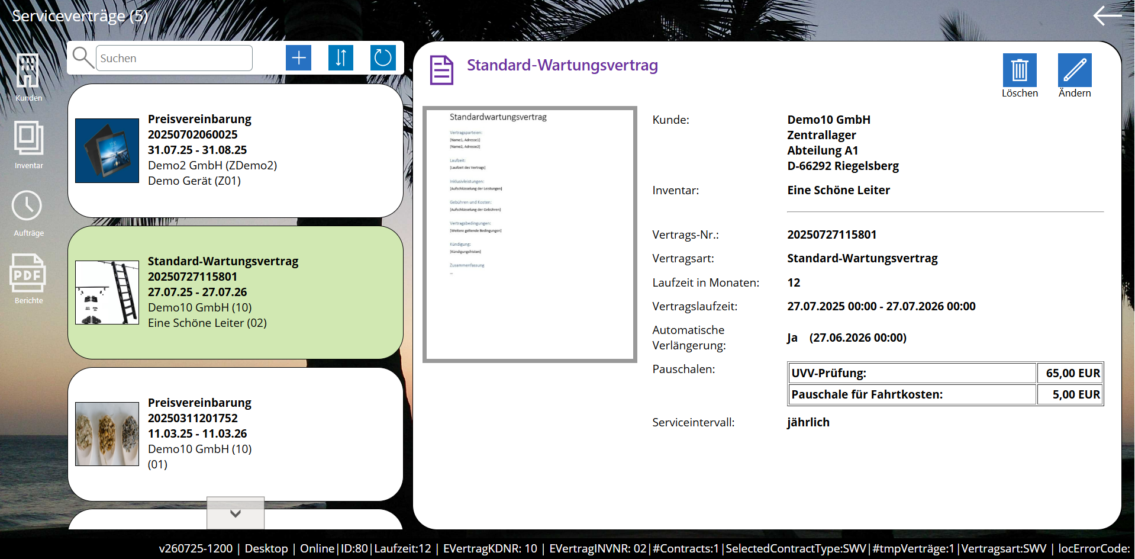The height and width of the screenshot is (559, 1135).
Task: Click into the Suchen search field
Action: (x=173, y=57)
